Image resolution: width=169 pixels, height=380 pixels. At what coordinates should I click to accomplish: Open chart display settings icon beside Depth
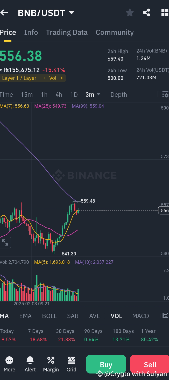(x=165, y=95)
